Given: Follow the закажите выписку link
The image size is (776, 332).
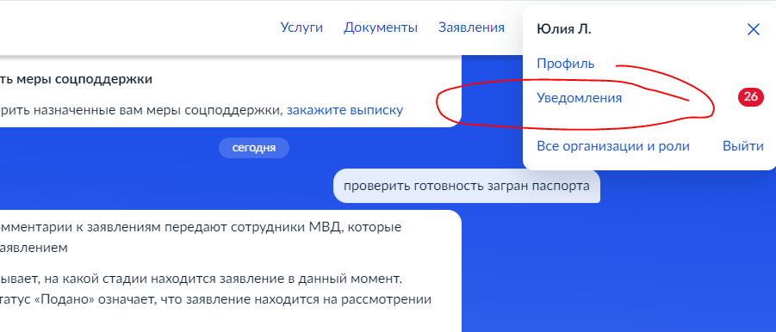Looking at the screenshot, I should 345,110.
